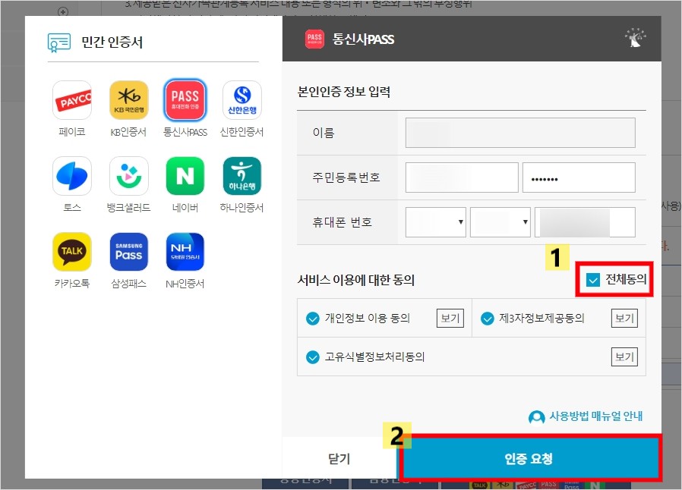Click the last 휴대폰 번호 number field

tap(585, 222)
